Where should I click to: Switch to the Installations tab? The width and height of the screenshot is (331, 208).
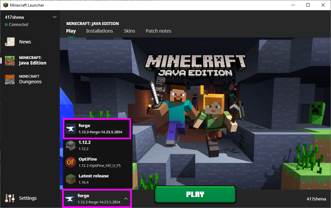[x=99, y=31]
